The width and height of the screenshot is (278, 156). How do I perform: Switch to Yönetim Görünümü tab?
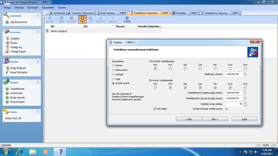point(81,13)
